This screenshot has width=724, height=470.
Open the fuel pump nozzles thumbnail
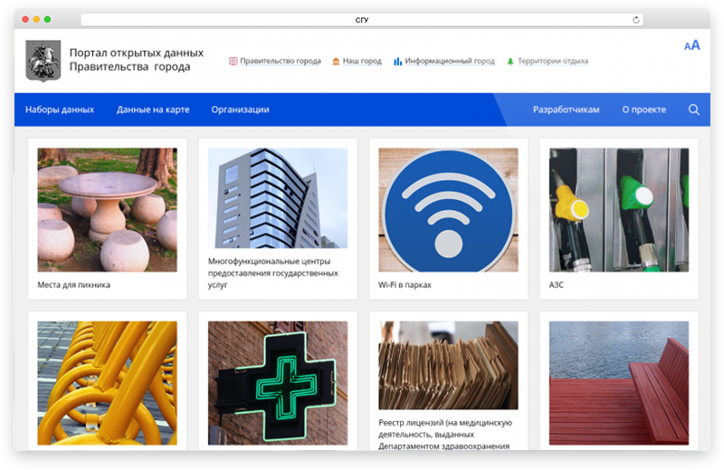click(619, 210)
